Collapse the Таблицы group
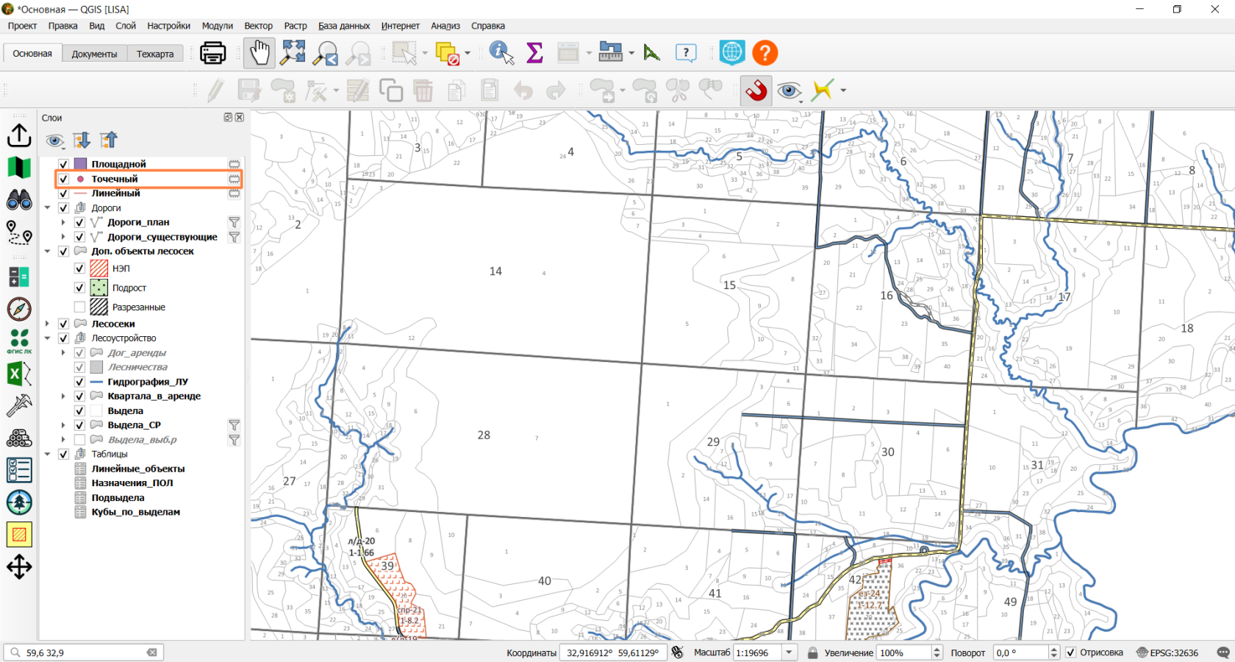Viewport: 1235px width, 662px height. point(48,454)
